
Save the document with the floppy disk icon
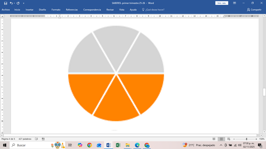[x=6, y=3]
